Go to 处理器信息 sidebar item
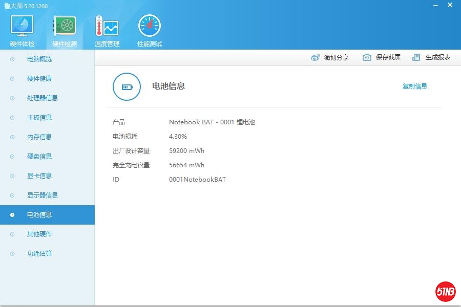Image resolution: width=461 pixels, height=307 pixels. [42, 98]
